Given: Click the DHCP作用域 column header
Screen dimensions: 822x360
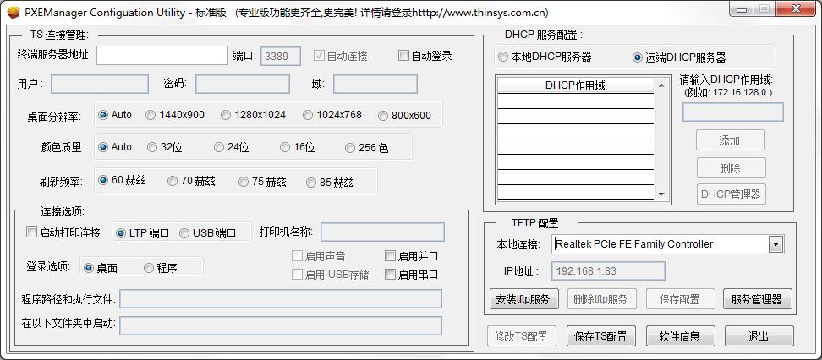Looking at the screenshot, I should [x=576, y=85].
